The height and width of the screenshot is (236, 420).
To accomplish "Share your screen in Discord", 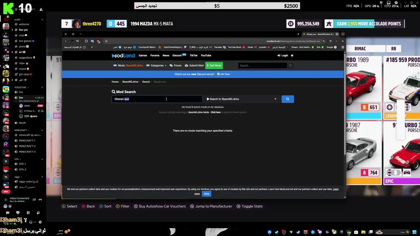I will [18, 213].
